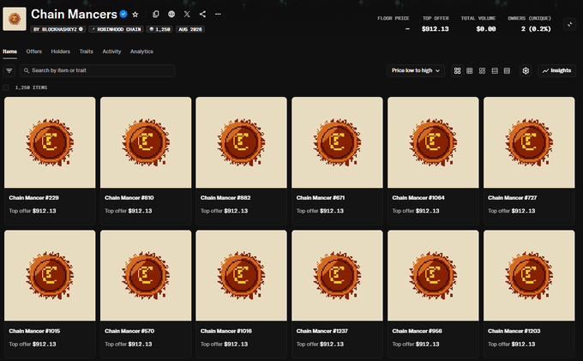Collapse the collection header stats
This screenshot has height=361, width=583.
pos(569,25)
